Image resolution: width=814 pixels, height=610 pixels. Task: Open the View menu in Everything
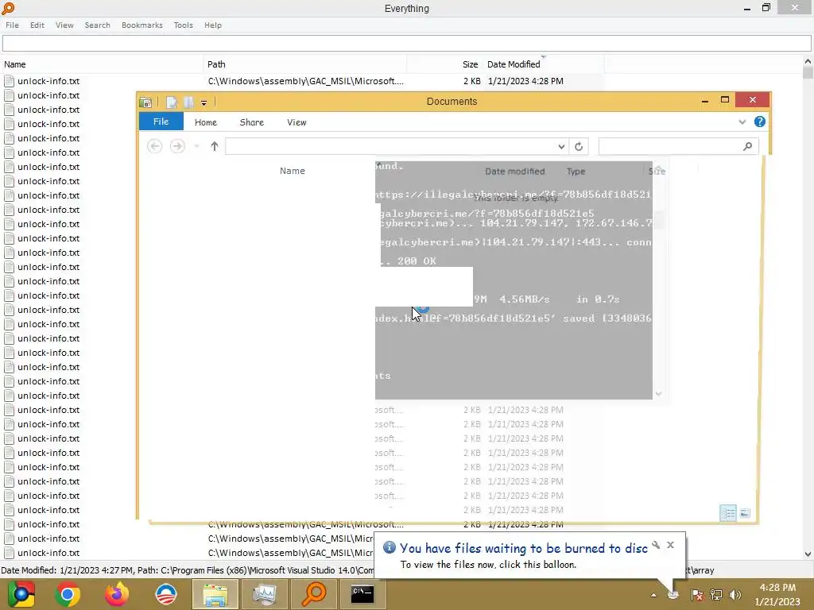tap(64, 25)
